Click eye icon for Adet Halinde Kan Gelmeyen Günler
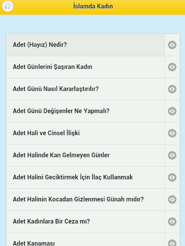 (x=172, y=155)
